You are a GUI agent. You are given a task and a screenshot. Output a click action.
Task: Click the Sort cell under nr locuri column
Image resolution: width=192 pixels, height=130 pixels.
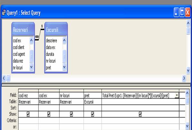point(71,108)
